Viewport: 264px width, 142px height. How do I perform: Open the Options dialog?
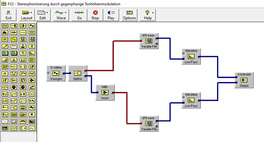coord(129,15)
